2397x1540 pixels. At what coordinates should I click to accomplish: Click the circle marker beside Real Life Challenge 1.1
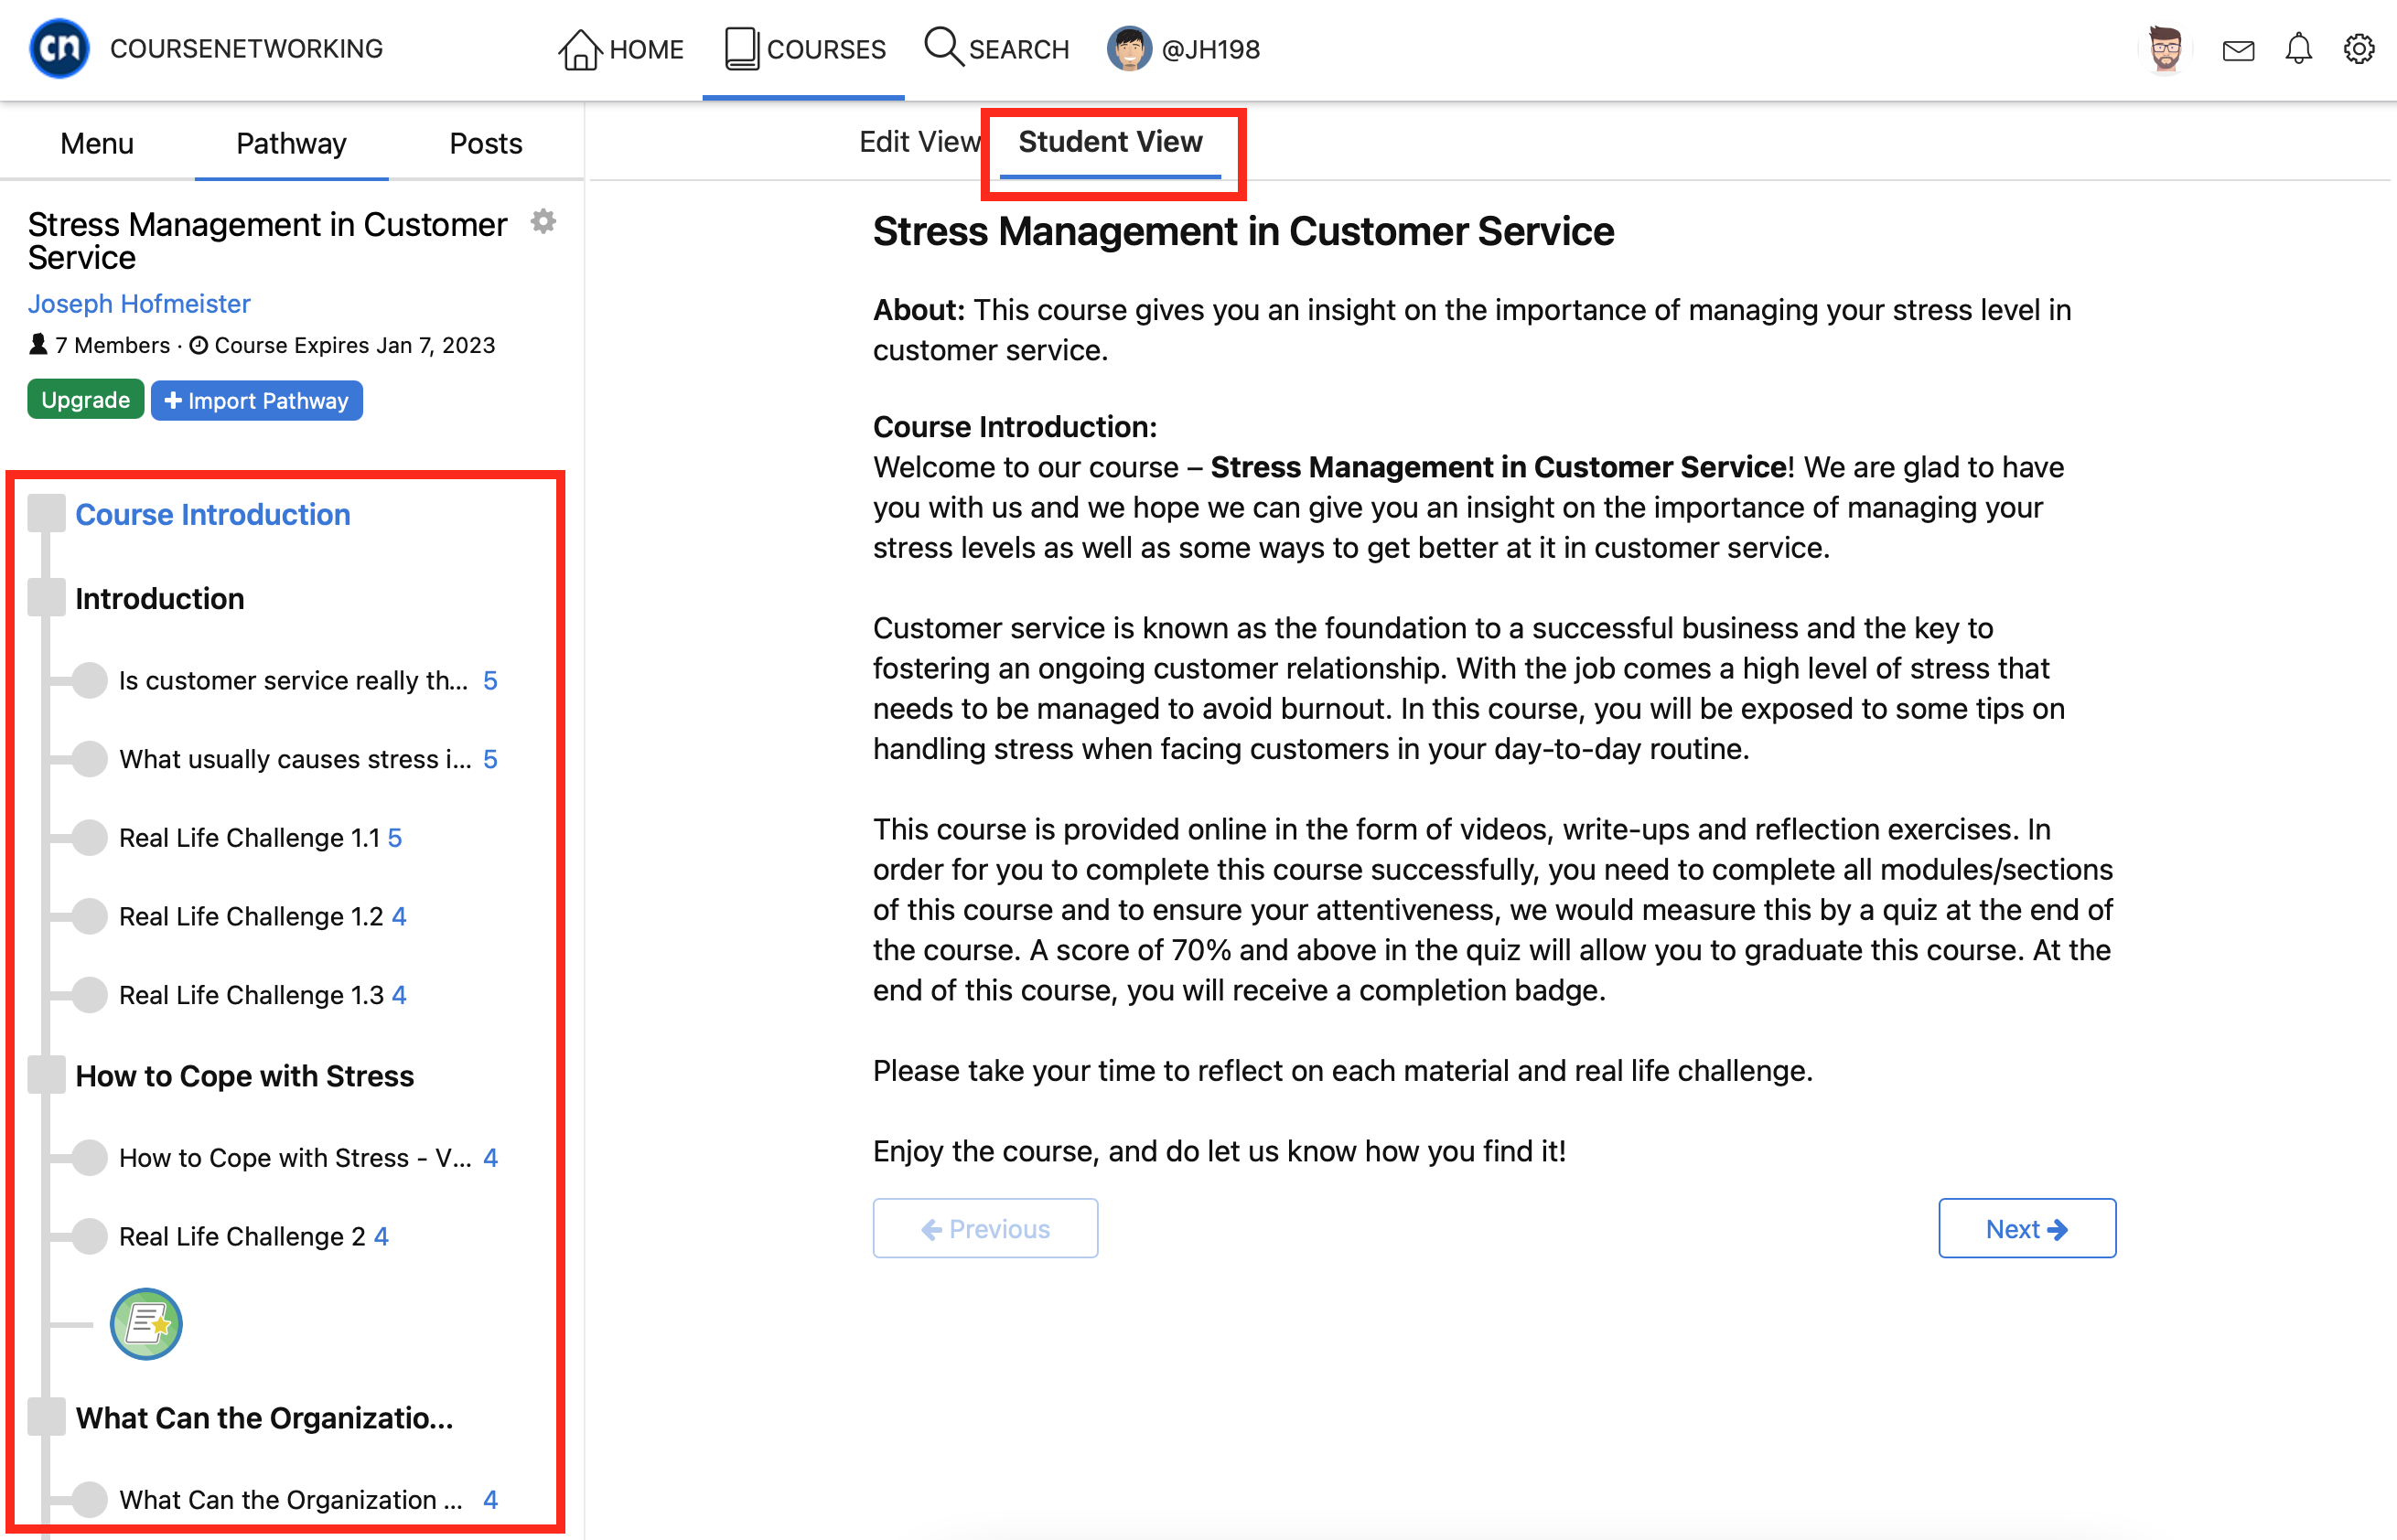tap(90, 837)
